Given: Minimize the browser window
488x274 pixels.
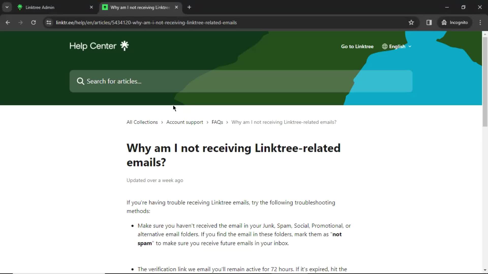Looking at the screenshot, I should point(447,7).
